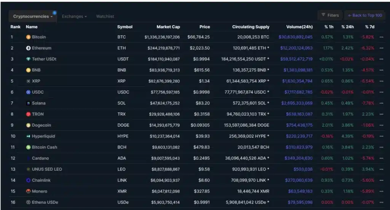This screenshot has height=210, width=390.
Task: Click the Bitcoin coin icon
Action: point(28,37)
